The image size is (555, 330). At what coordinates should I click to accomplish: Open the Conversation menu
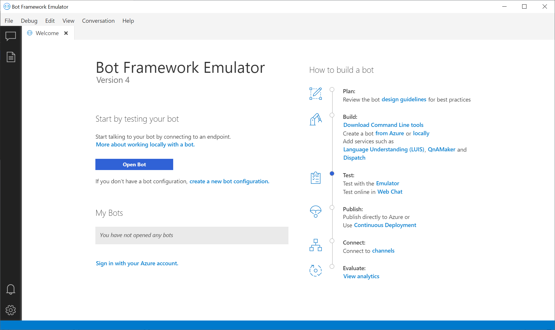pos(98,20)
